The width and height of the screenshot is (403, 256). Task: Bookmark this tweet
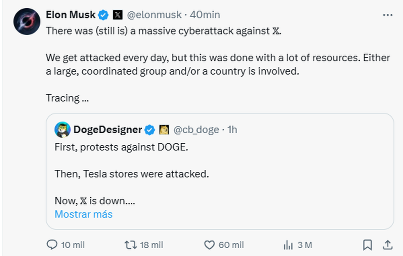(367, 245)
